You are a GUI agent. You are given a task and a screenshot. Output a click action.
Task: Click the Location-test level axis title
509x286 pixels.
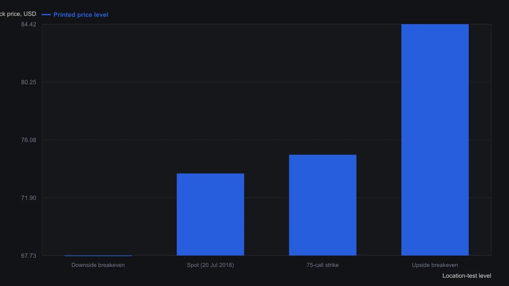click(x=467, y=276)
